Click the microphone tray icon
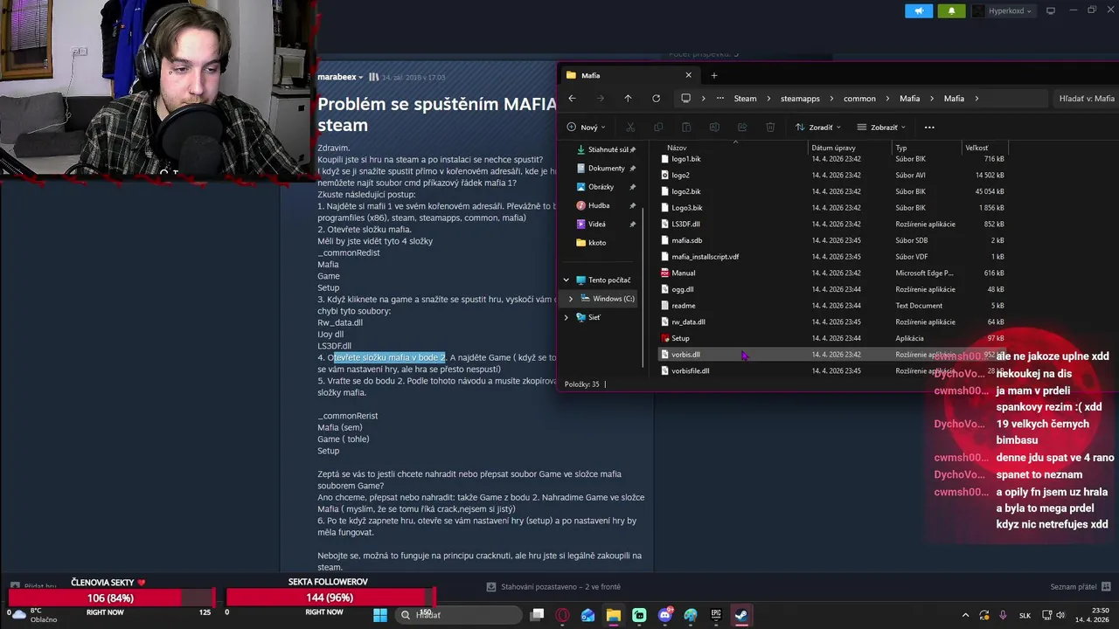1119x629 pixels. click(1003, 615)
